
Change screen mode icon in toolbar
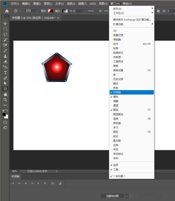[5, 128]
